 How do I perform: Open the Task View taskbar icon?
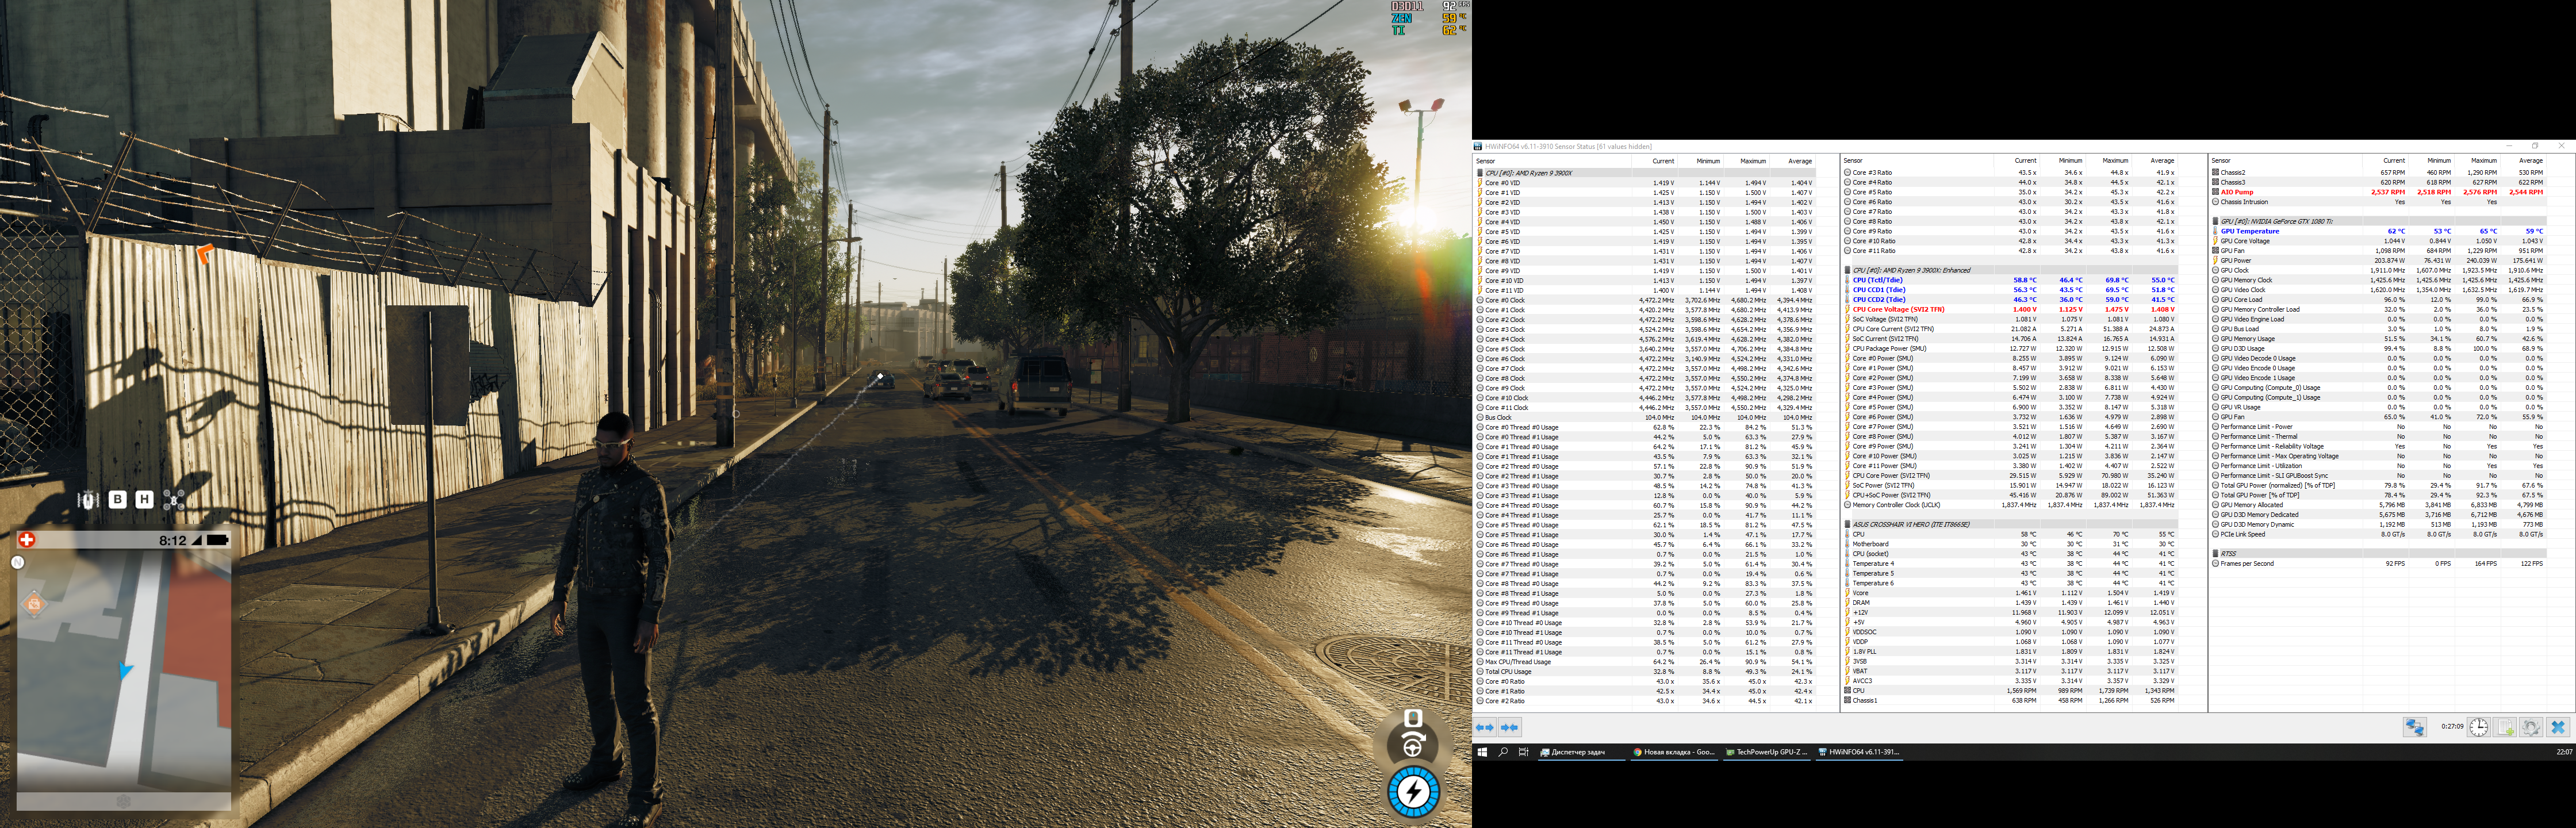pos(1523,752)
